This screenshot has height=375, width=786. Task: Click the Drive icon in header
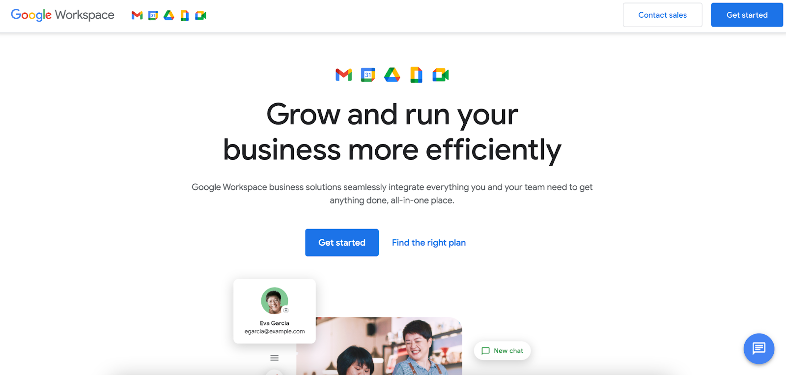(x=169, y=15)
